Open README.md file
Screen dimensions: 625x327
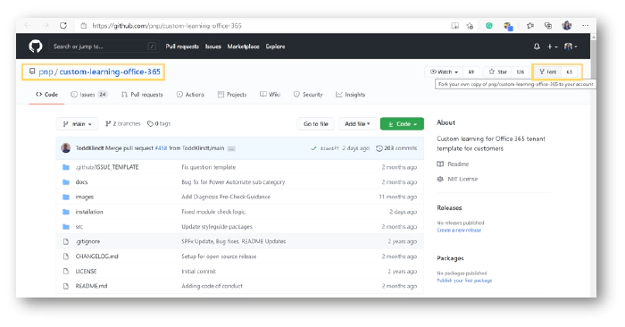[91, 286]
